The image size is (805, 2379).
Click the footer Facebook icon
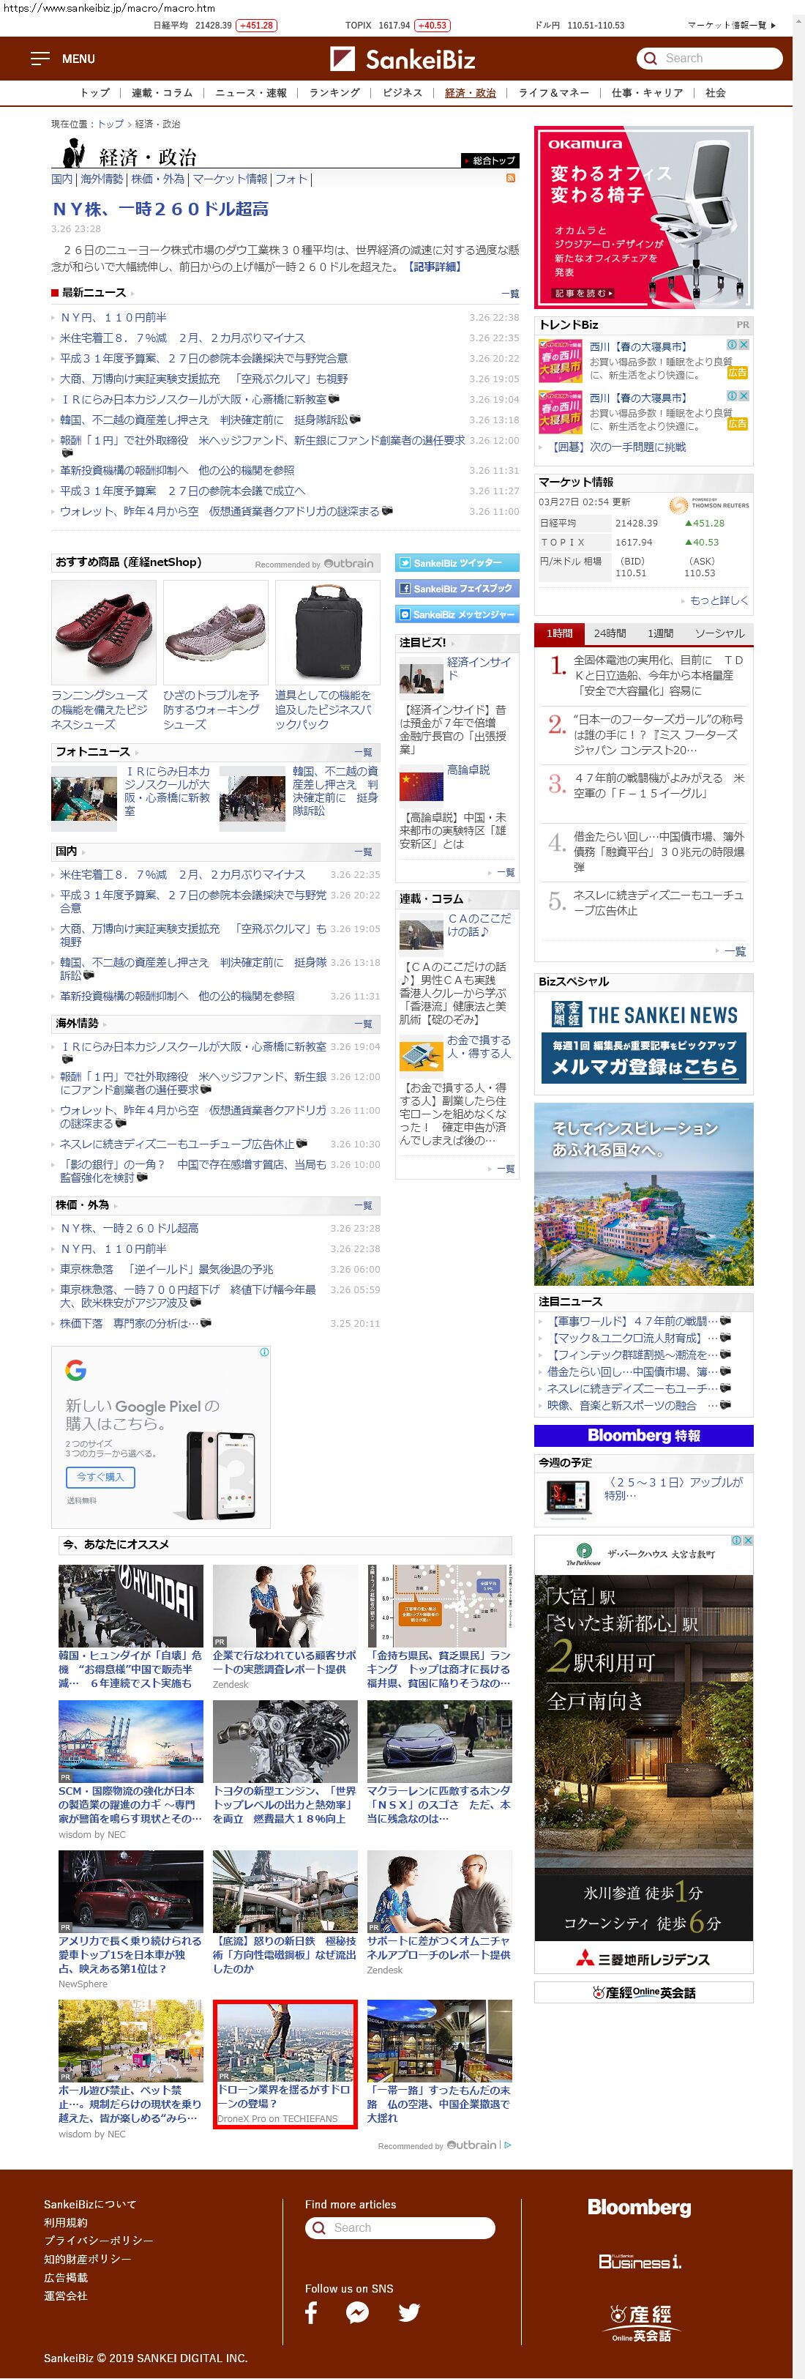(311, 2312)
